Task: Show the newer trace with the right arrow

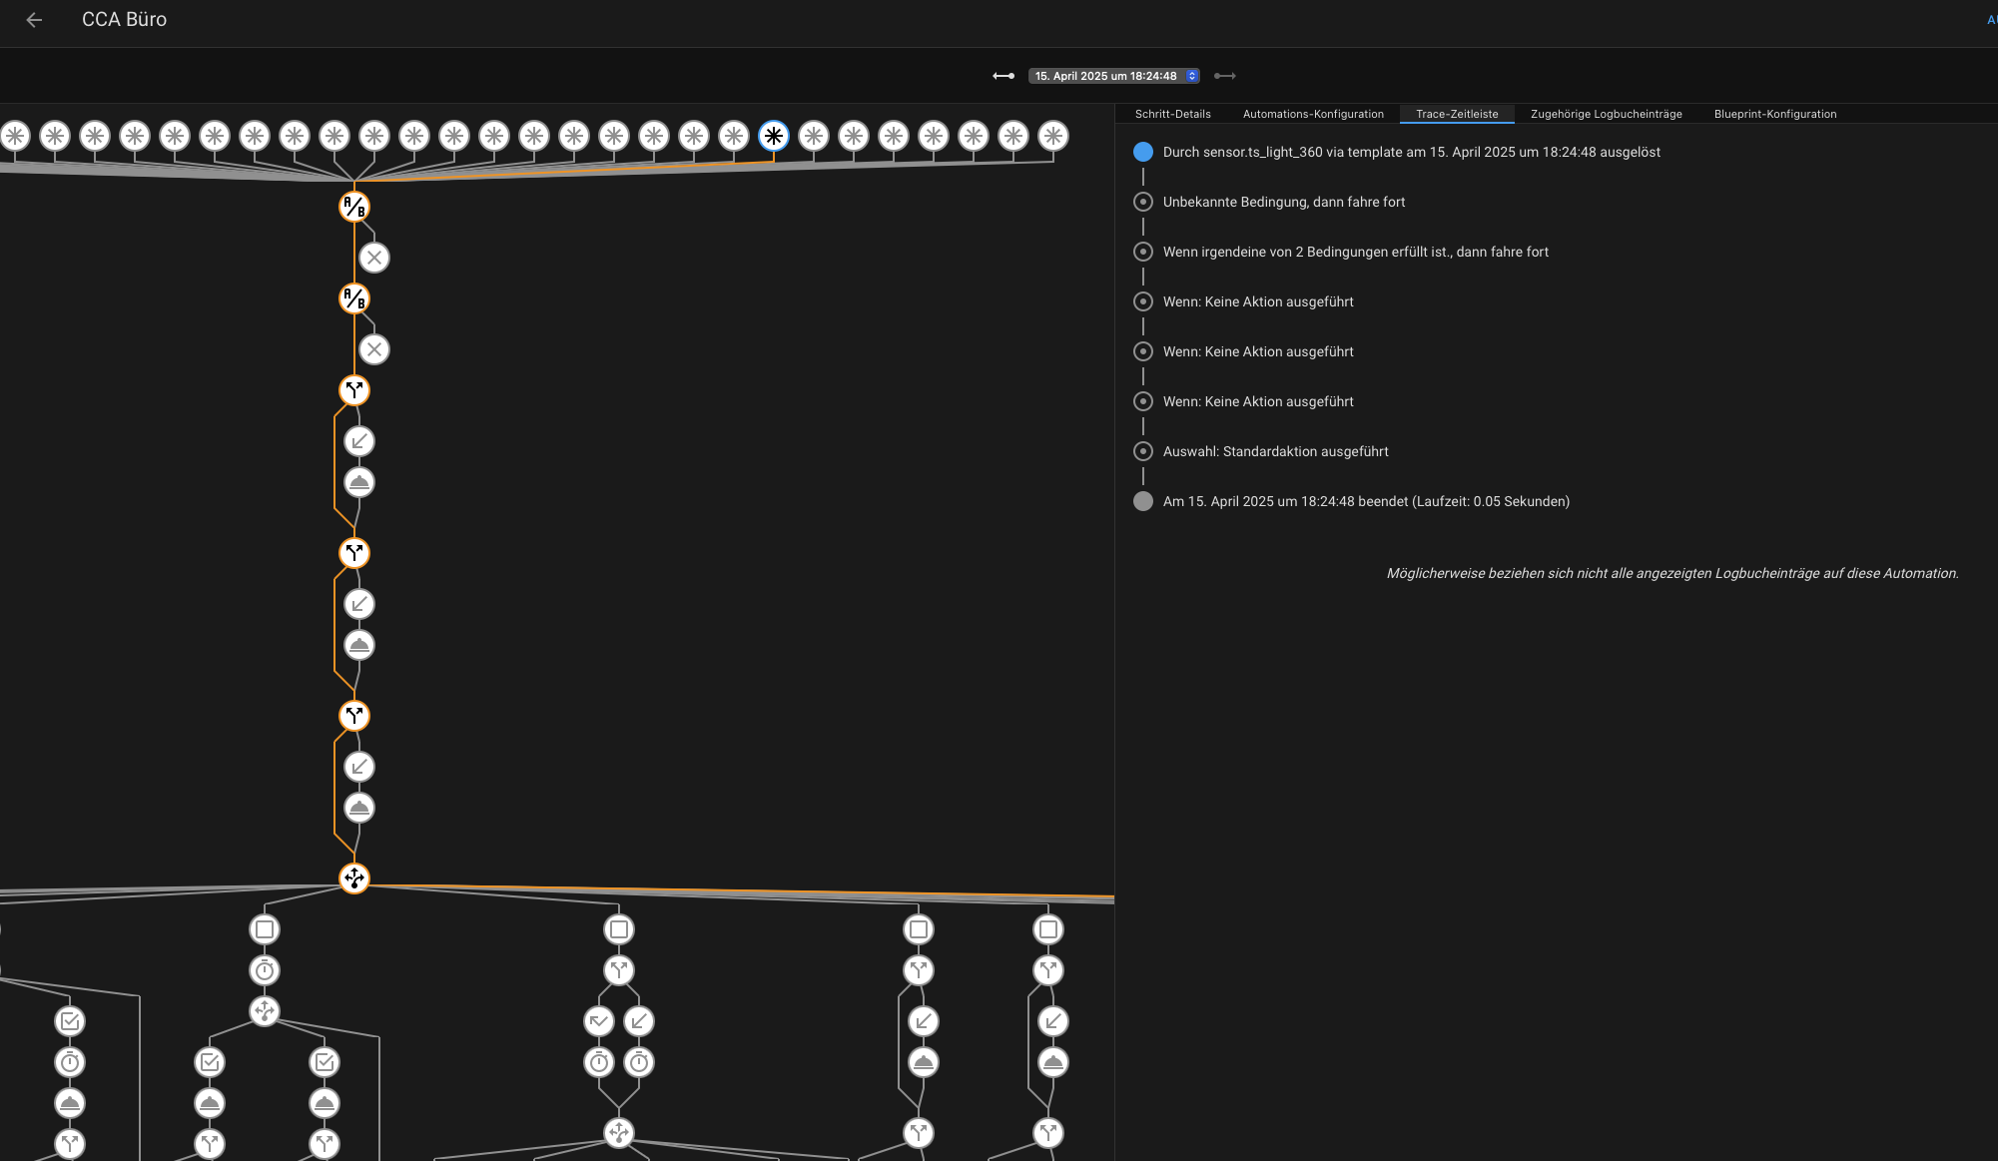Action: [1225, 76]
